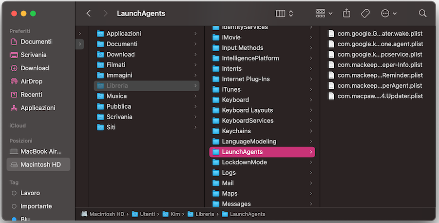Select the Scrivania folder in the column
This screenshot has height=223, width=439.
coord(147,117)
